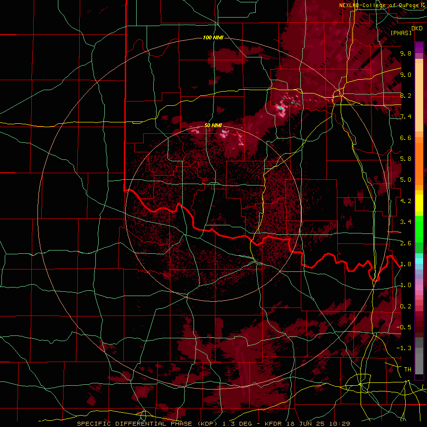Viewport: 427px width, 427px height.
Task: Click the 5.8 legend value
Action: click(x=406, y=159)
